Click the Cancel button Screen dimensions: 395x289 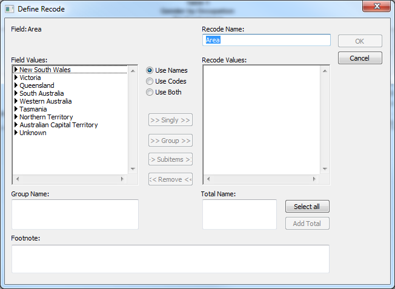coord(360,58)
